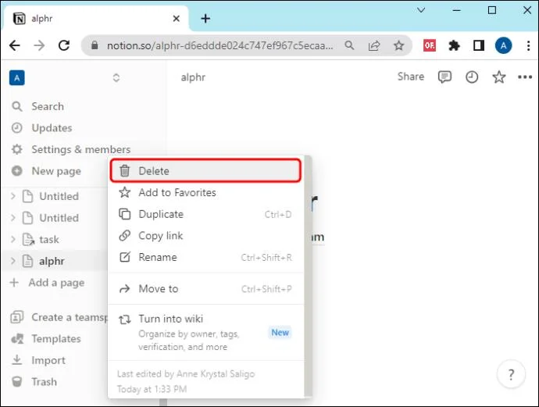Open the task page in sidebar
Screen dimensions: 539x407
(x=48, y=239)
